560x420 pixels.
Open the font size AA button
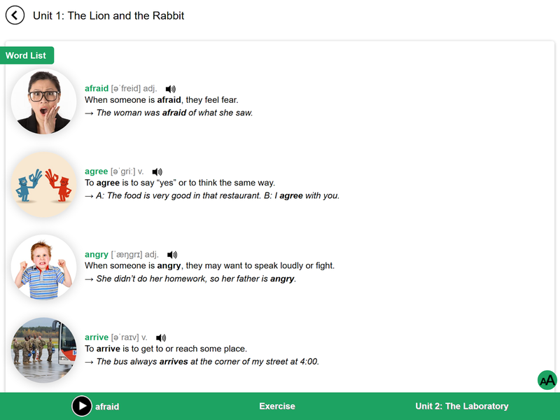click(547, 380)
